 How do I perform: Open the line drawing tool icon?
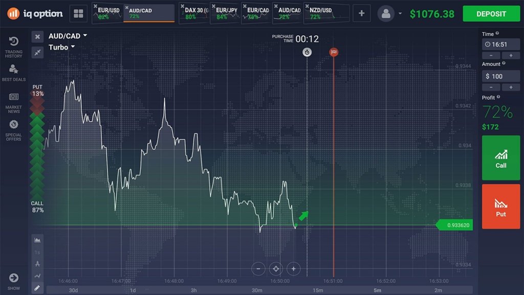37,276
